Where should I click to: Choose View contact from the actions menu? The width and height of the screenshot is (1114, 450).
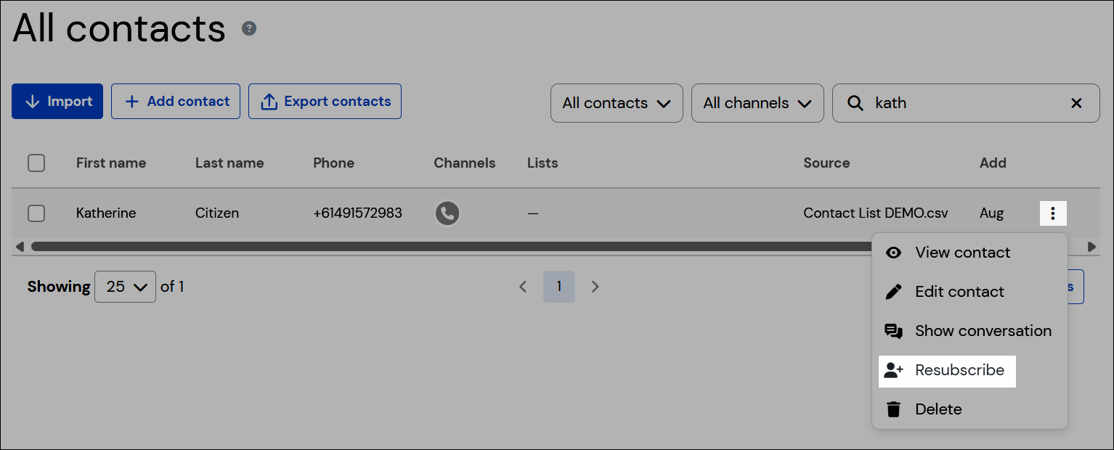coord(963,252)
